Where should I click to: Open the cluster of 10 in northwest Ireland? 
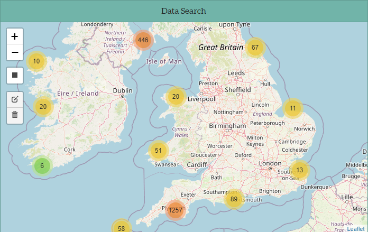click(x=36, y=61)
